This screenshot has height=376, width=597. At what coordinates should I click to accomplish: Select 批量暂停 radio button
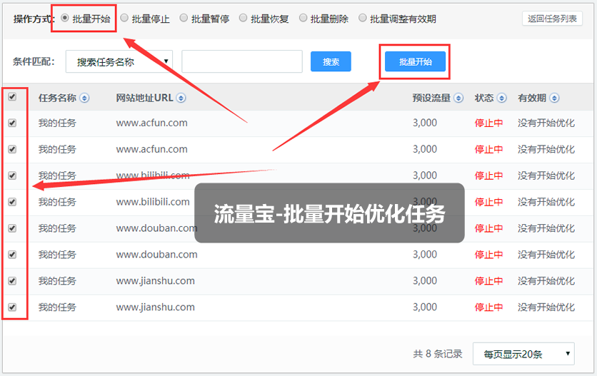point(184,18)
